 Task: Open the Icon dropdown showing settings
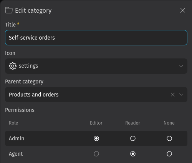(x=96, y=66)
